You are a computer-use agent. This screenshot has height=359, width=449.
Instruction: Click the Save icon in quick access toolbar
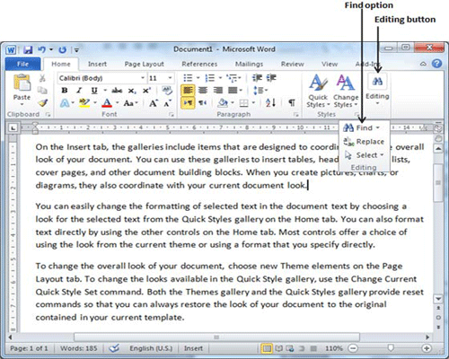28,49
